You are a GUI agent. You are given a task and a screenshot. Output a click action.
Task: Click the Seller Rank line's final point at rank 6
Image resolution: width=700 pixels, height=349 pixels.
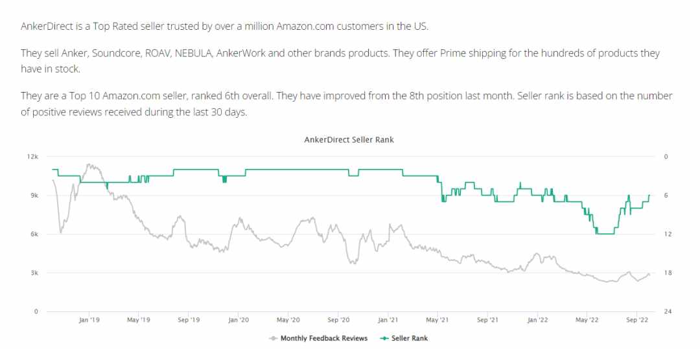[649, 196]
